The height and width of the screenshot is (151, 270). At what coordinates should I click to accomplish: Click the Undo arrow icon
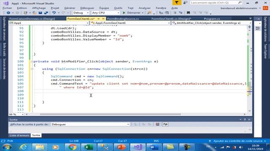(54, 13)
